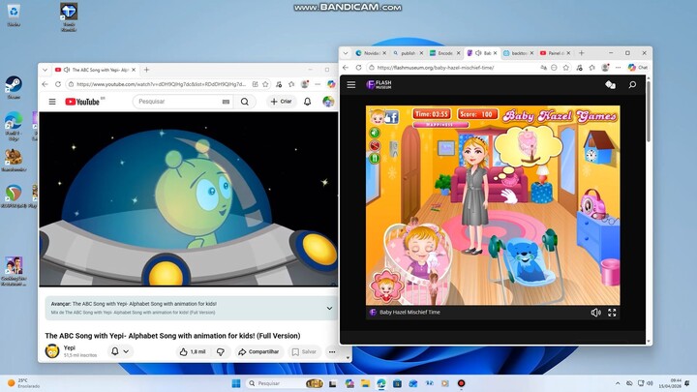697x392 pixels.
Task: Mute the Flash player volume
Action: (x=595, y=313)
